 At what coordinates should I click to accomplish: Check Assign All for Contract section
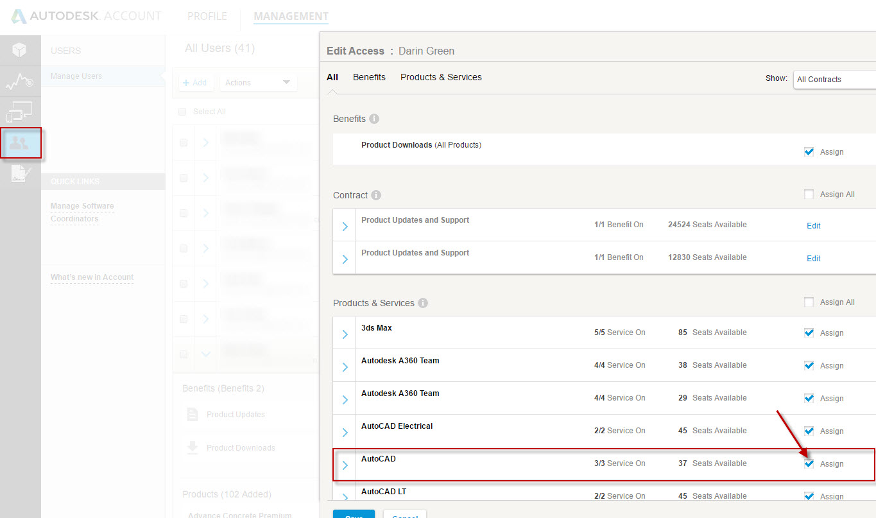click(809, 194)
